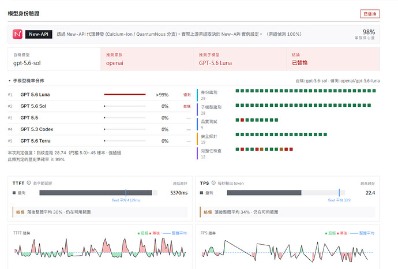Click the 已替換 conclusion value
The height and width of the screenshot is (269, 398).
[x=299, y=63]
